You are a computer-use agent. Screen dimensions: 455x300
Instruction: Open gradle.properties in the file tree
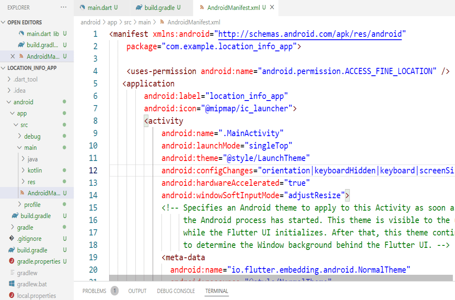coord(38,262)
